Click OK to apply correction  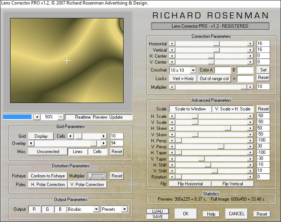pos(186,214)
